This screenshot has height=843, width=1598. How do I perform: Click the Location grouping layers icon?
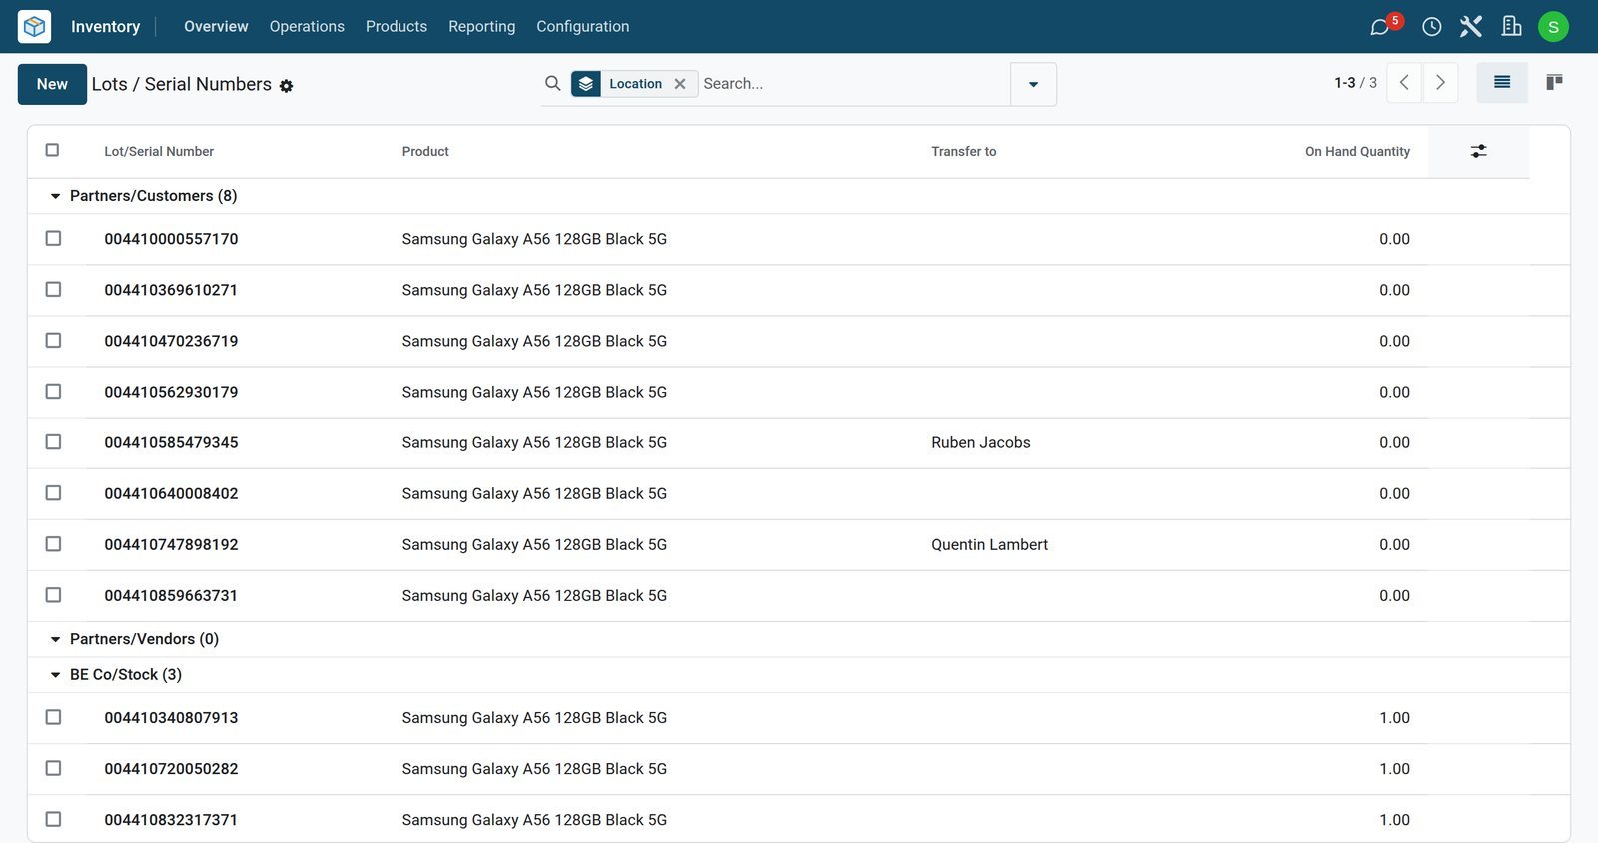(586, 84)
